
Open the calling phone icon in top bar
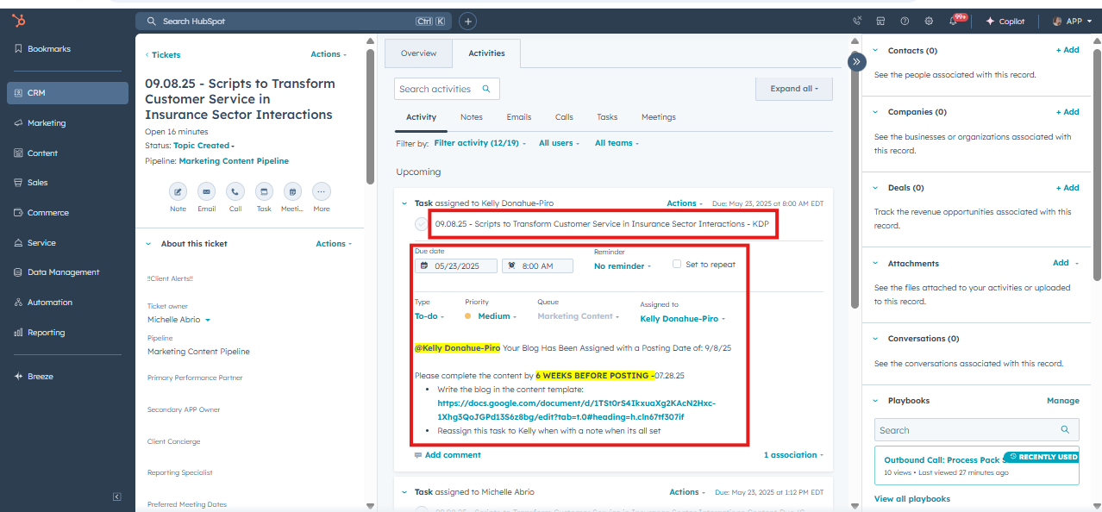(857, 21)
